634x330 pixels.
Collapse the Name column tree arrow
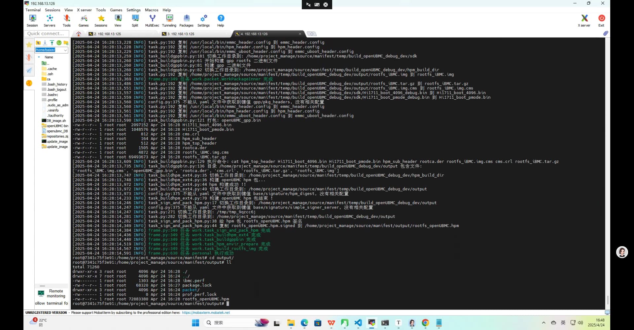pos(39,57)
